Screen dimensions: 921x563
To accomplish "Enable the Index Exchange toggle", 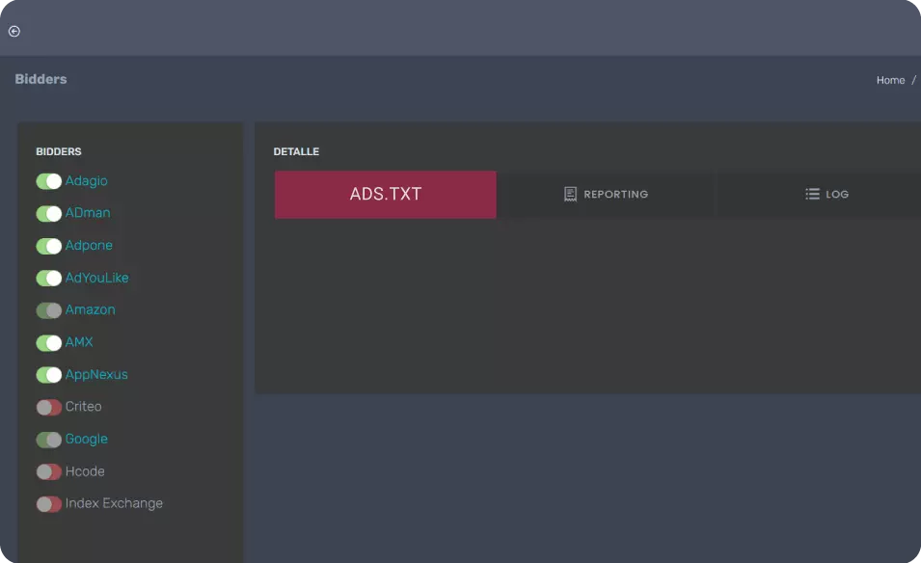I will coord(48,503).
